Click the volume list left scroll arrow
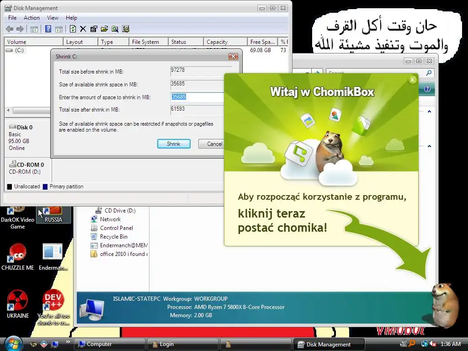 tap(8, 111)
